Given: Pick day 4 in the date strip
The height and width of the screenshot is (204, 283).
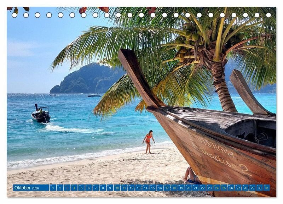Looking at the screenshot, I should [x=74, y=188].
